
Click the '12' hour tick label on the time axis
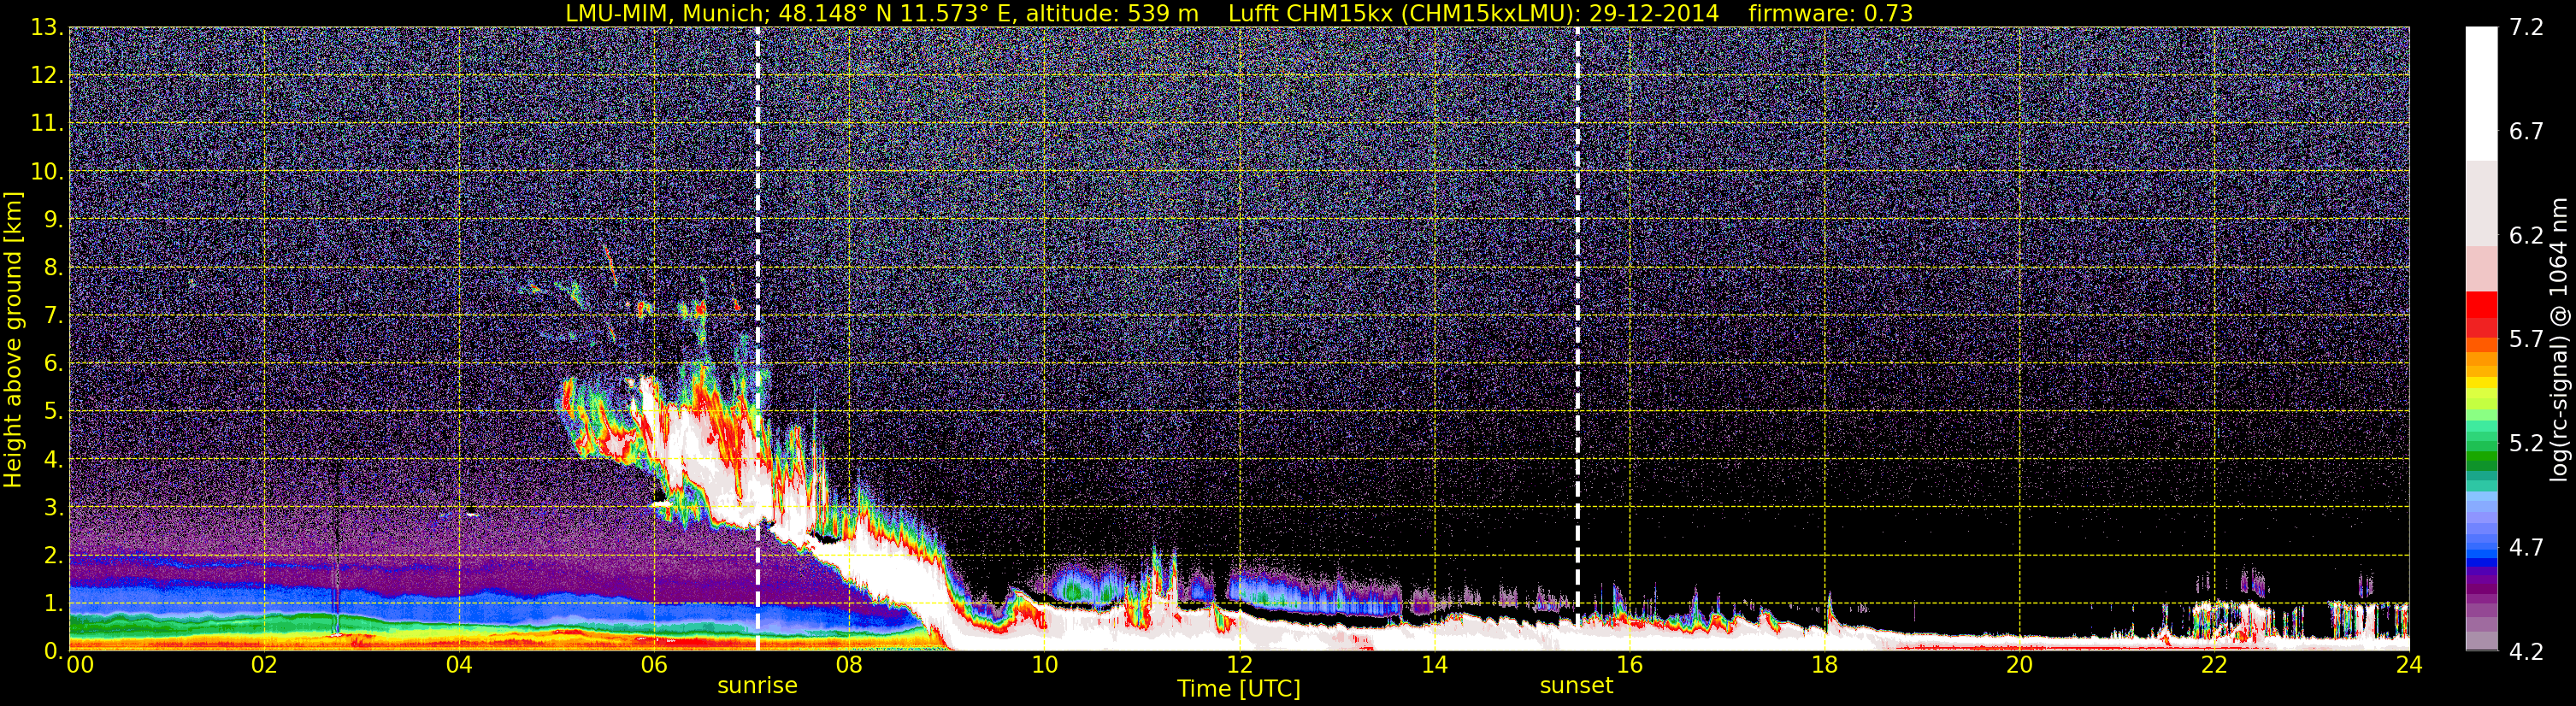1239,666
